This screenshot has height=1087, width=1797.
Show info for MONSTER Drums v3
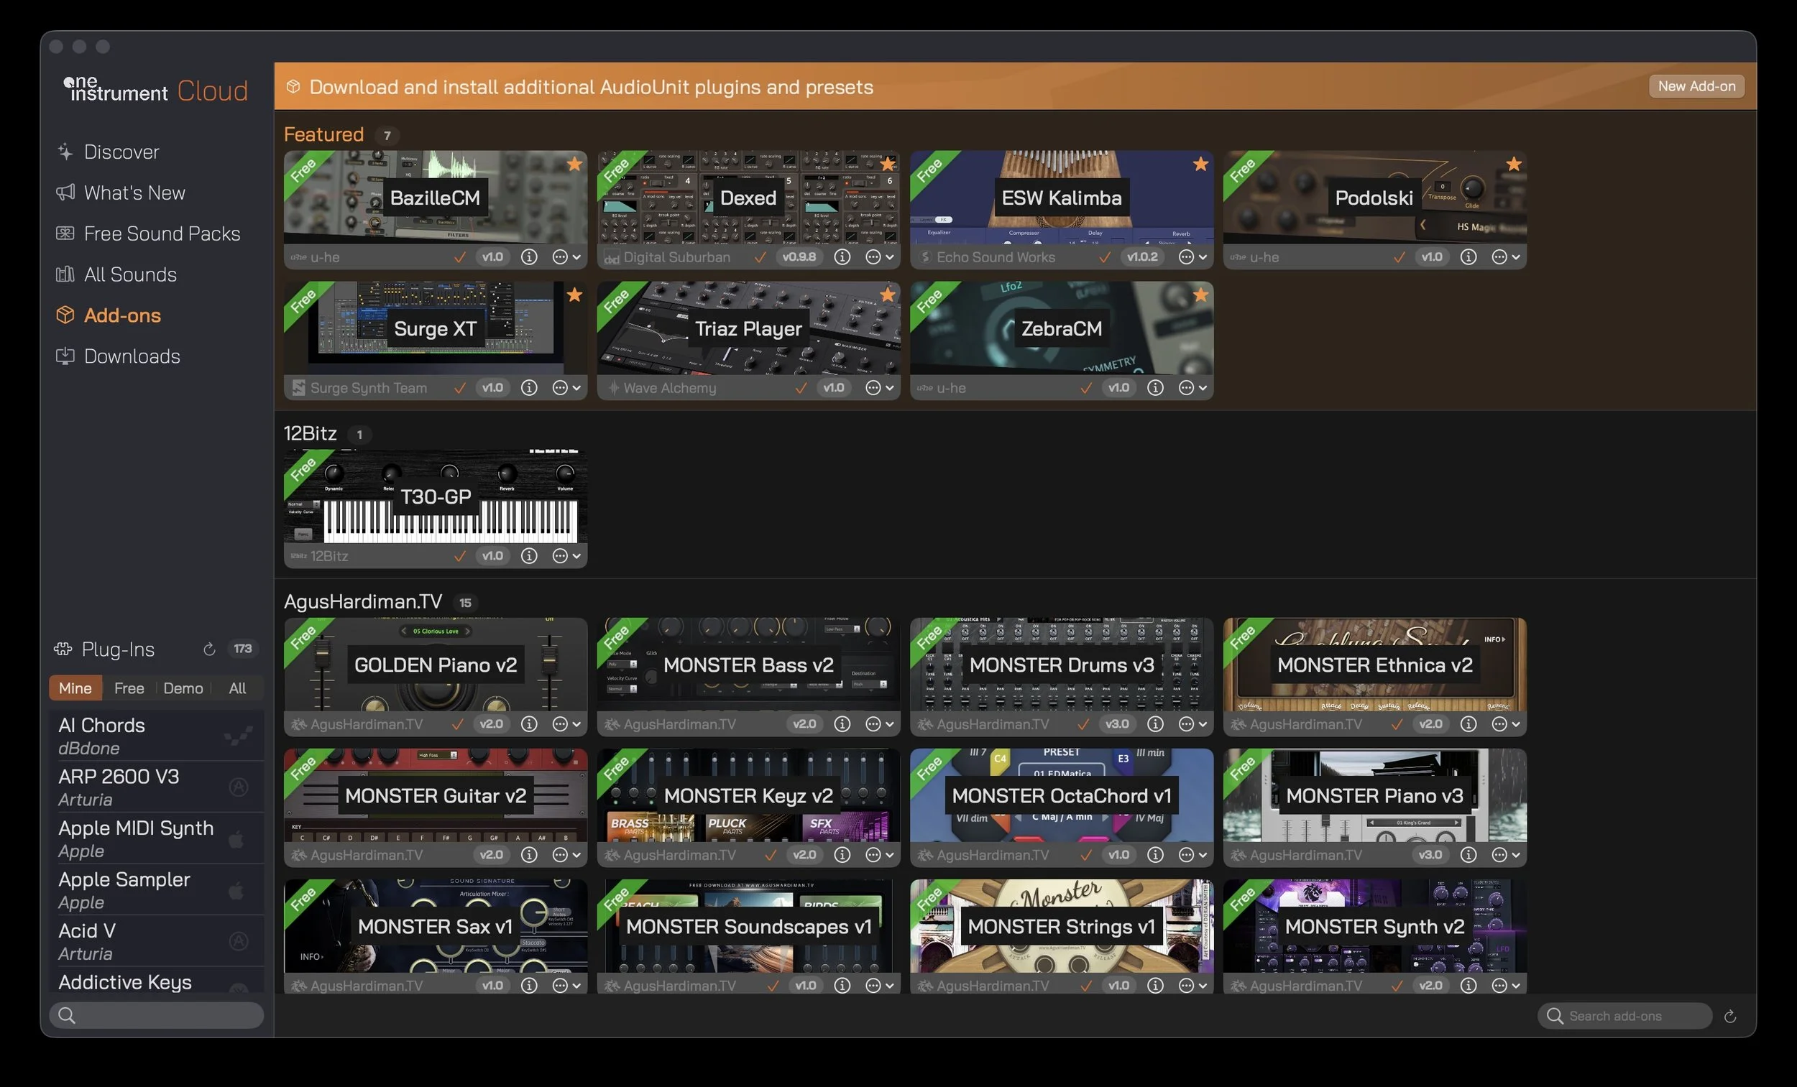(x=1154, y=724)
